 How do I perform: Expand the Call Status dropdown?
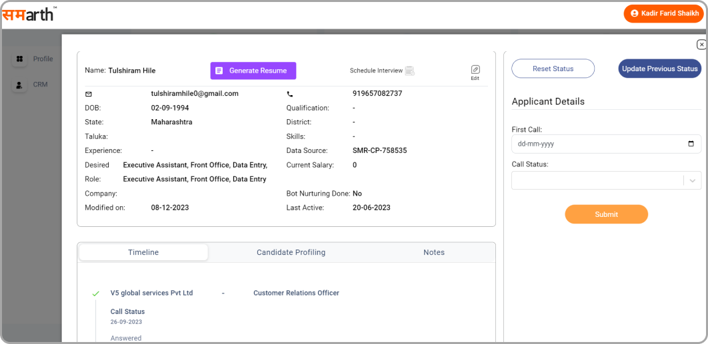point(597,180)
